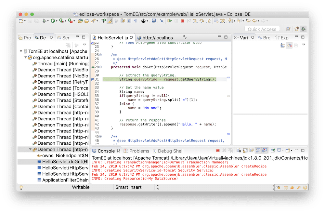Launch the Debug bug icon in toolbar
This screenshot has width=325, height=213.
pos(44,21)
